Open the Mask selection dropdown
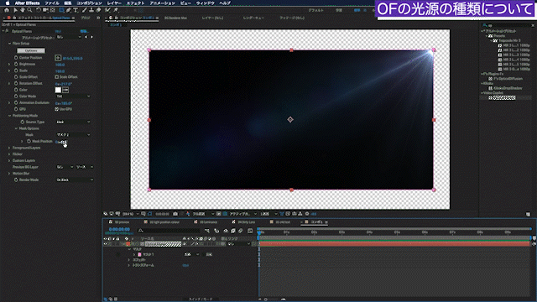 point(73,135)
